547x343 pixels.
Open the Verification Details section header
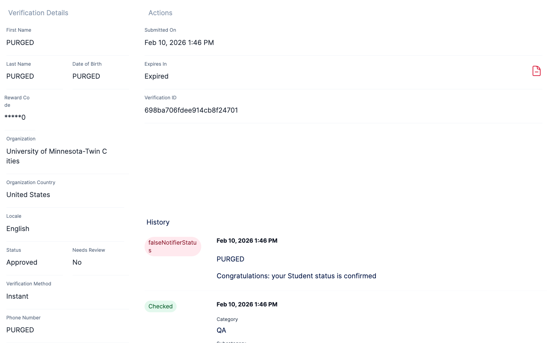38,13
